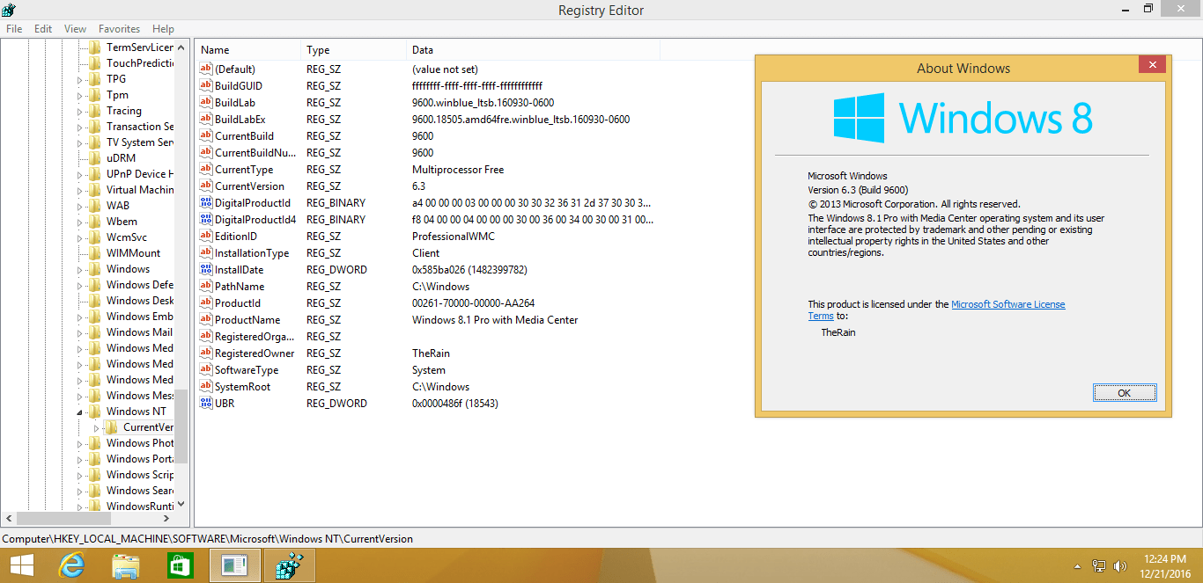Expand the CurrentVersion tree node
Image resolution: width=1203 pixels, height=583 pixels.
click(96, 427)
